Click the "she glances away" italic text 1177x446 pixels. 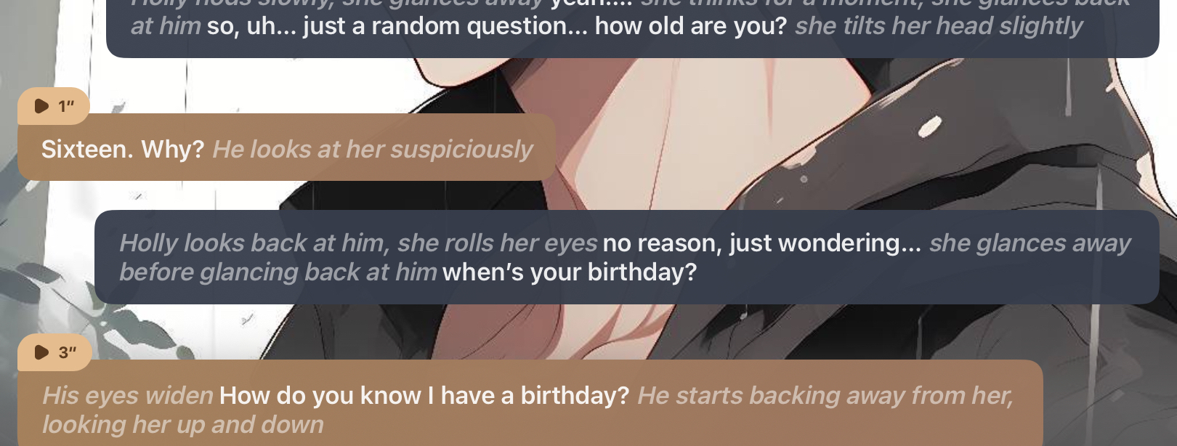tap(1030, 243)
